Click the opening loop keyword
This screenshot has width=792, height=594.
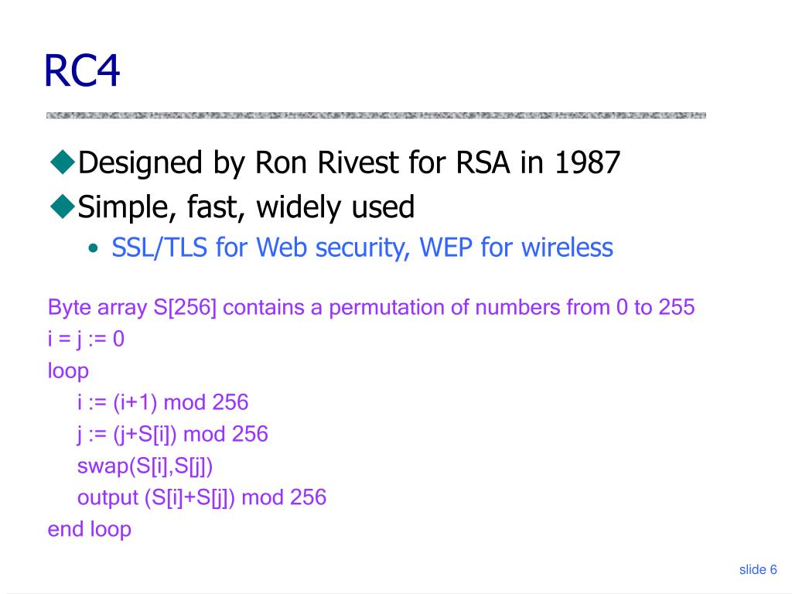[68, 370]
